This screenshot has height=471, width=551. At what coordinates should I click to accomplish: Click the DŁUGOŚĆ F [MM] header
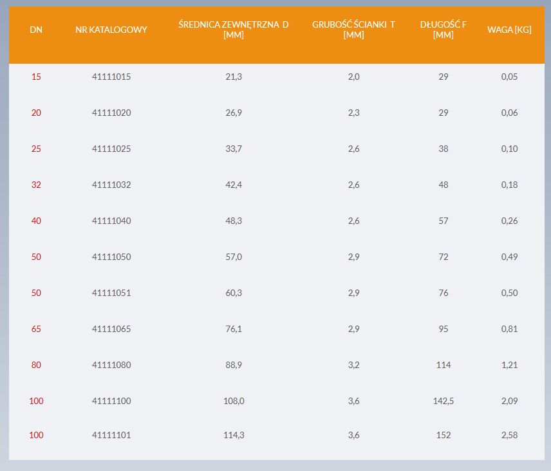click(443, 30)
